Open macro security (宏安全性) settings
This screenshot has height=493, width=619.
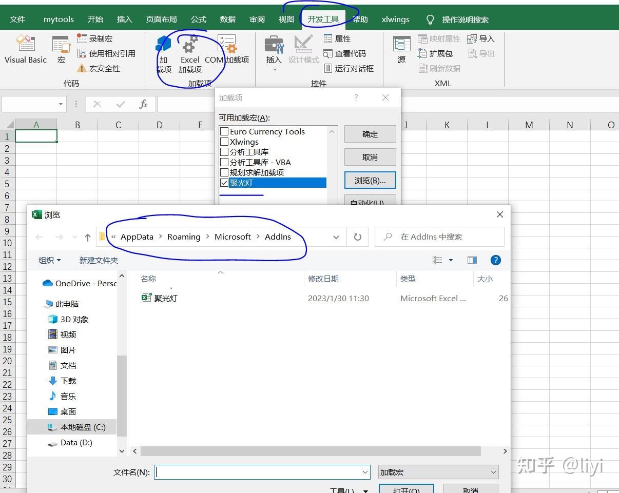click(99, 68)
